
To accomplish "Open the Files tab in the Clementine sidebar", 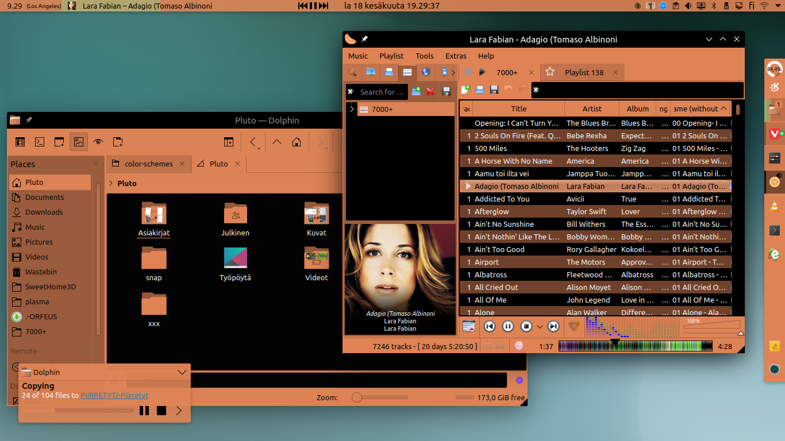I will (x=371, y=72).
